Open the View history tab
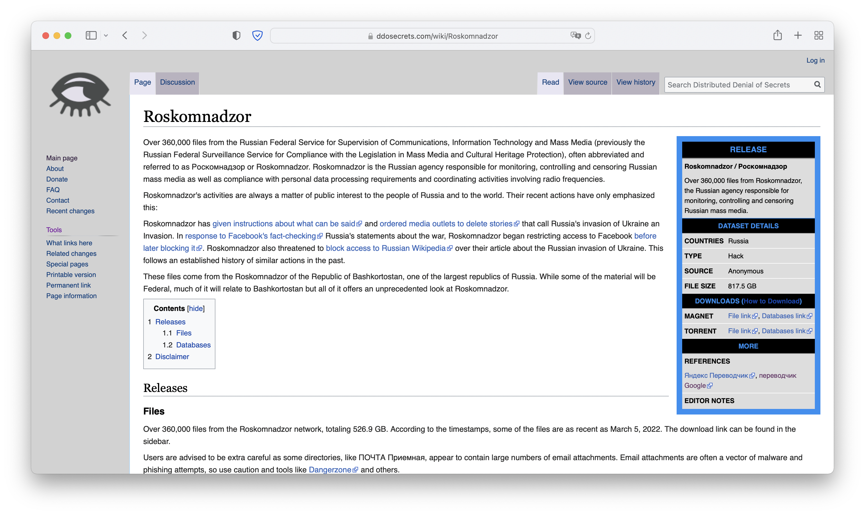 coord(635,82)
